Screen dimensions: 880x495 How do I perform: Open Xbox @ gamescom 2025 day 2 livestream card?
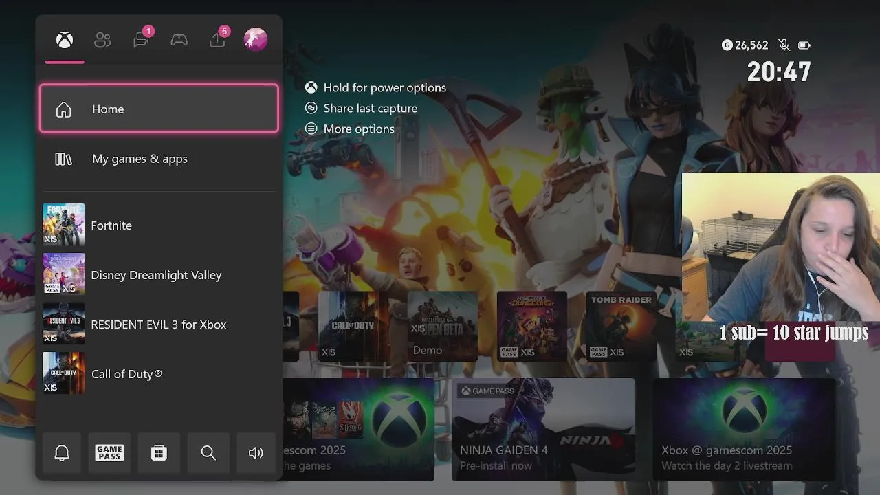coord(744,429)
